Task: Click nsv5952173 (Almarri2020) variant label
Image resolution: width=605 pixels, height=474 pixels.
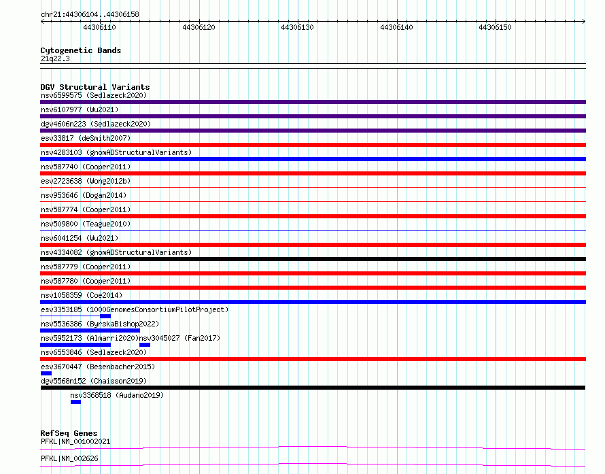Action: (x=90, y=338)
